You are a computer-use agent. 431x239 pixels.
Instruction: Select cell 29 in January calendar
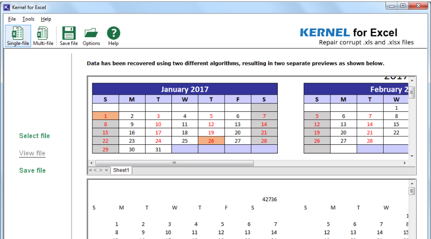tap(105, 149)
